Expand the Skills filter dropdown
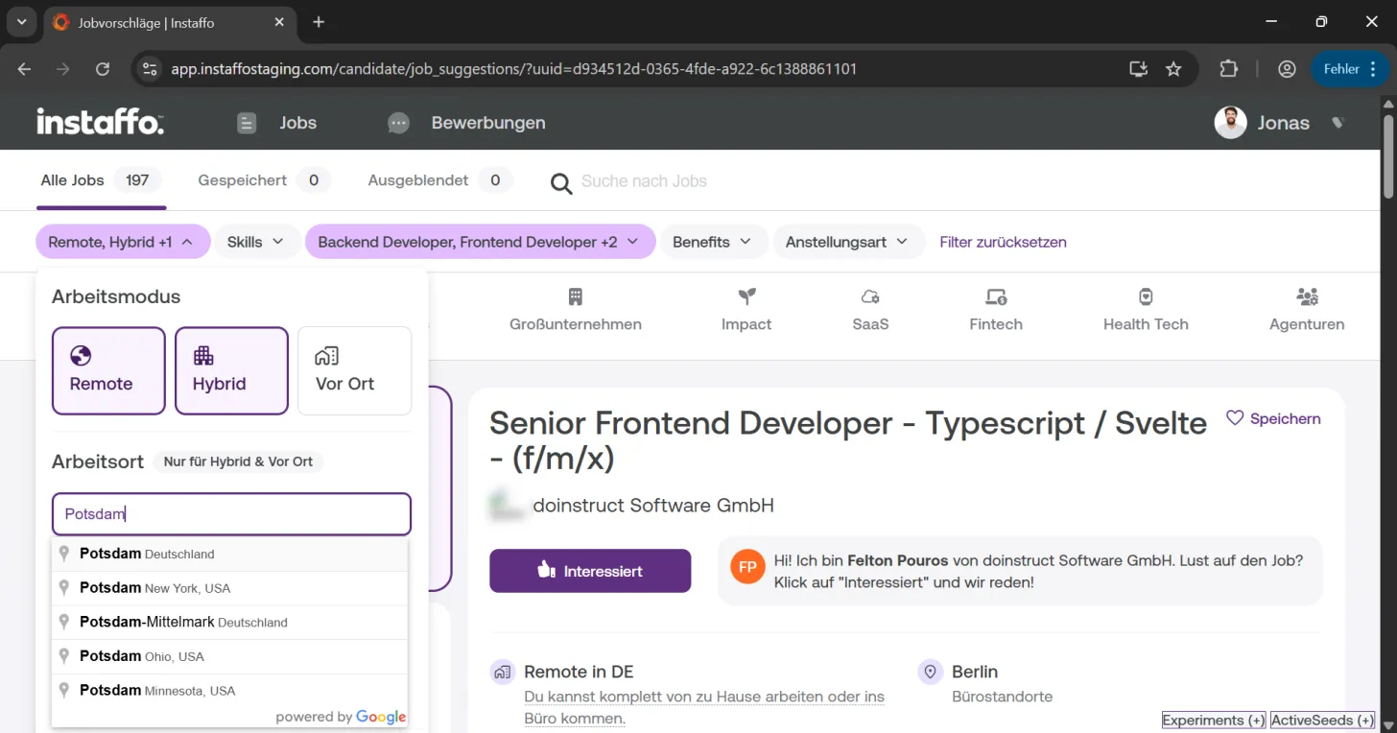This screenshot has width=1397, height=733. [x=256, y=242]
